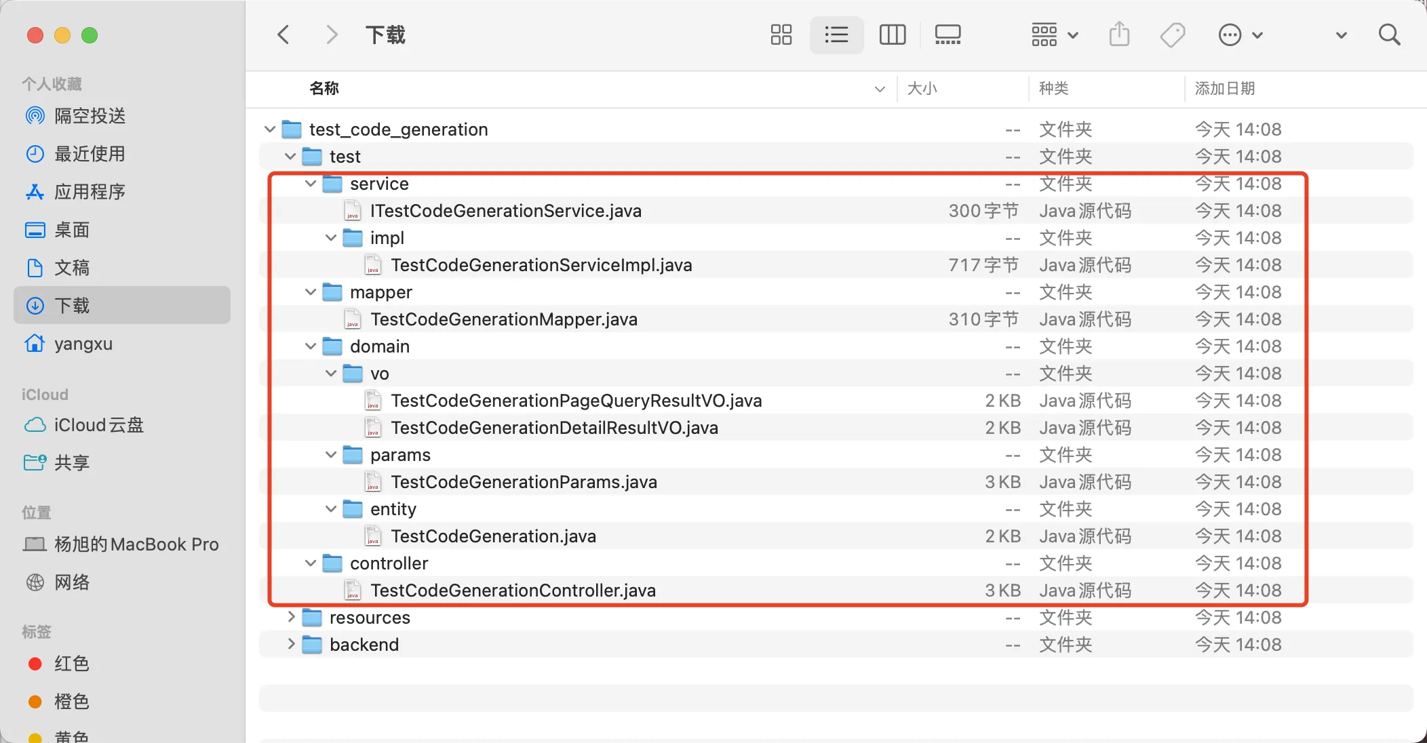Select TestCodeGenerationMapper.java file
The height and width of the screenshot is (743, 1427).
tap(836, 319)
